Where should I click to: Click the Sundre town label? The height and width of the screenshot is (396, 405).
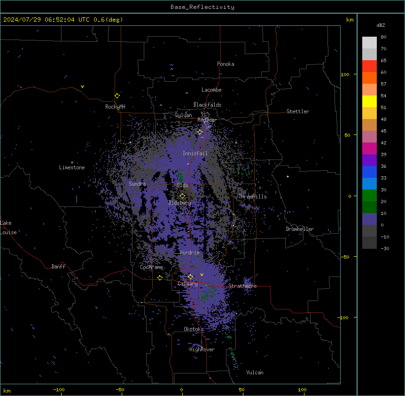click(x=137, y=184)
